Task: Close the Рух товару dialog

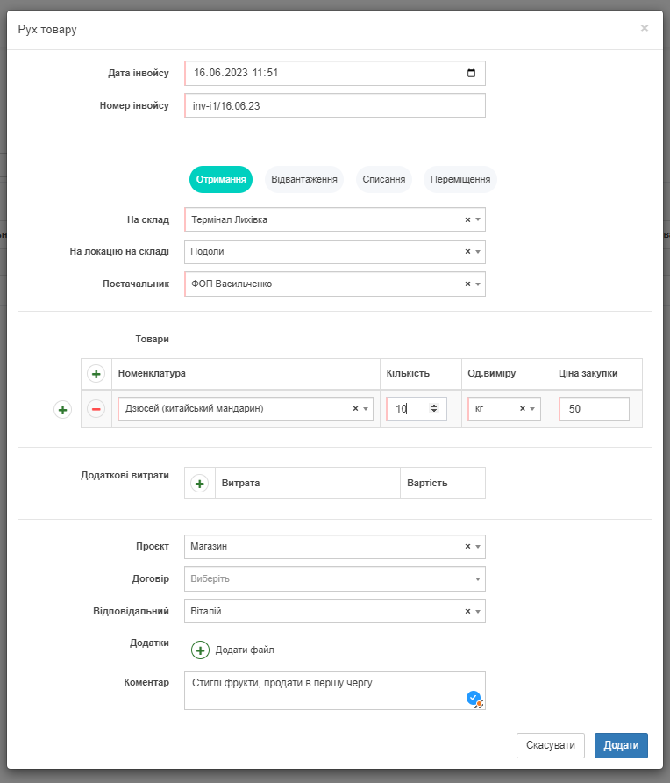Action: point(645,28)
